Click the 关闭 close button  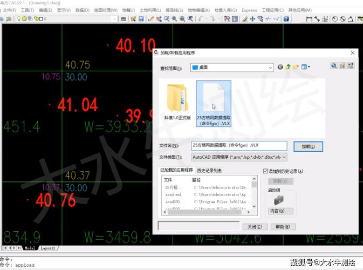click(x=255, y=227)
